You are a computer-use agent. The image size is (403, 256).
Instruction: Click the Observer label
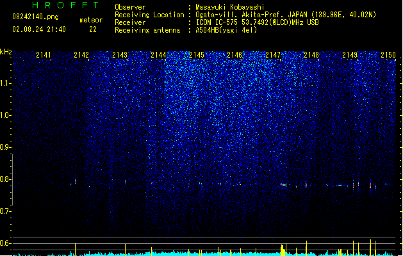click(130, 7)
